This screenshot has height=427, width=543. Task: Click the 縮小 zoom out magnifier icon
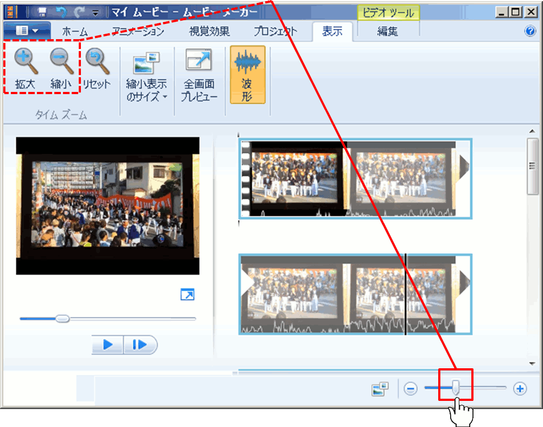point(61,61)
